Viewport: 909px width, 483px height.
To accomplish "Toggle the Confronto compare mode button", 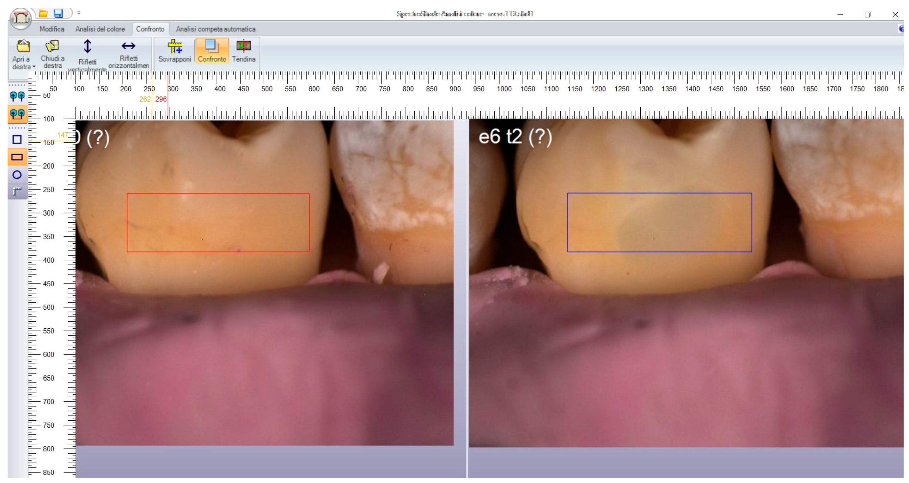I will point(212,51).
